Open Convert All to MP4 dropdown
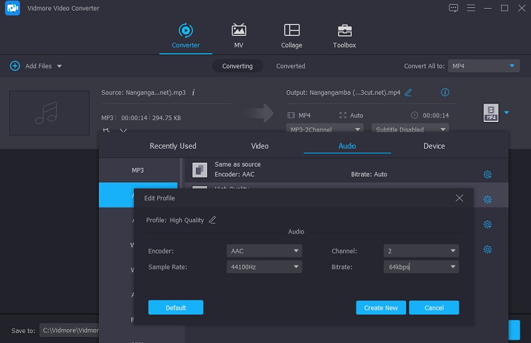 483,66
